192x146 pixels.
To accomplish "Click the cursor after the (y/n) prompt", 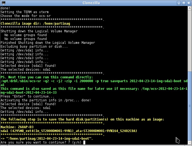I will tap(84, 142).
